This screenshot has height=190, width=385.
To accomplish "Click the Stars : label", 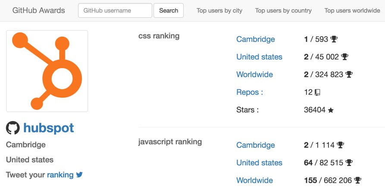I will click(x=247, y=110).
